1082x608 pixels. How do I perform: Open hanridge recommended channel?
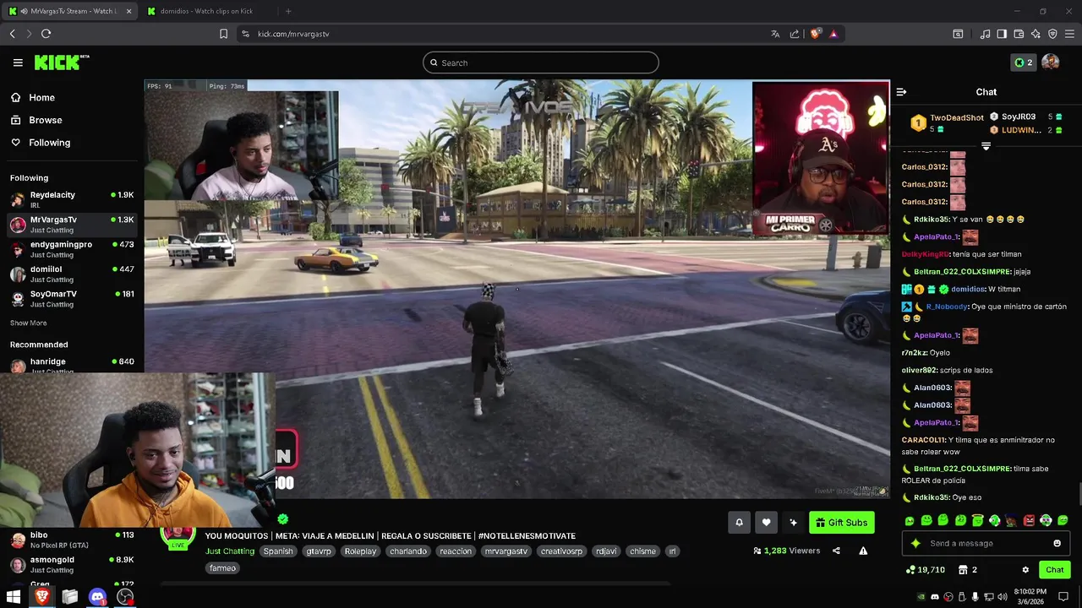(x=72, y=364)
